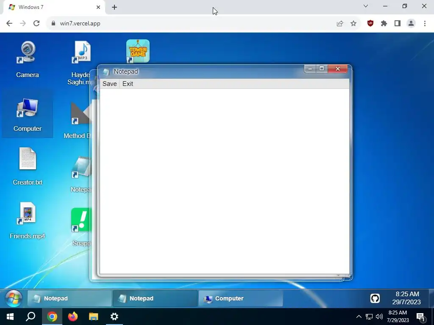Click the Windows 10 tray clock date
The height and width of the screenshot is (325, 434).
[398, 317]
